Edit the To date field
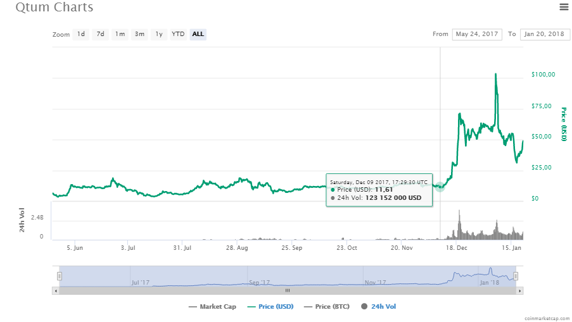This screenshot has width=572, height=322. click(x=544, y=34)
